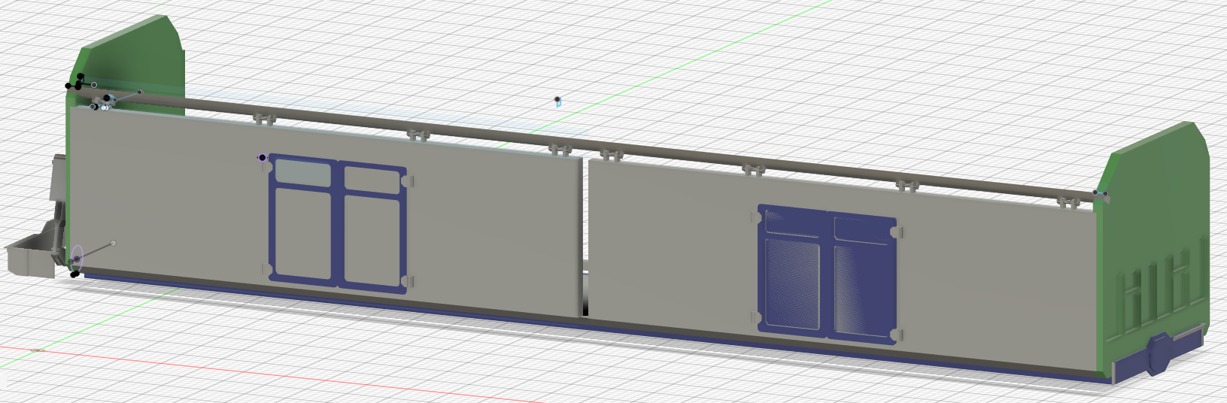Select the joint marker on left window corner
This screenshot has height=403, width=1227.
pos(262,158)
